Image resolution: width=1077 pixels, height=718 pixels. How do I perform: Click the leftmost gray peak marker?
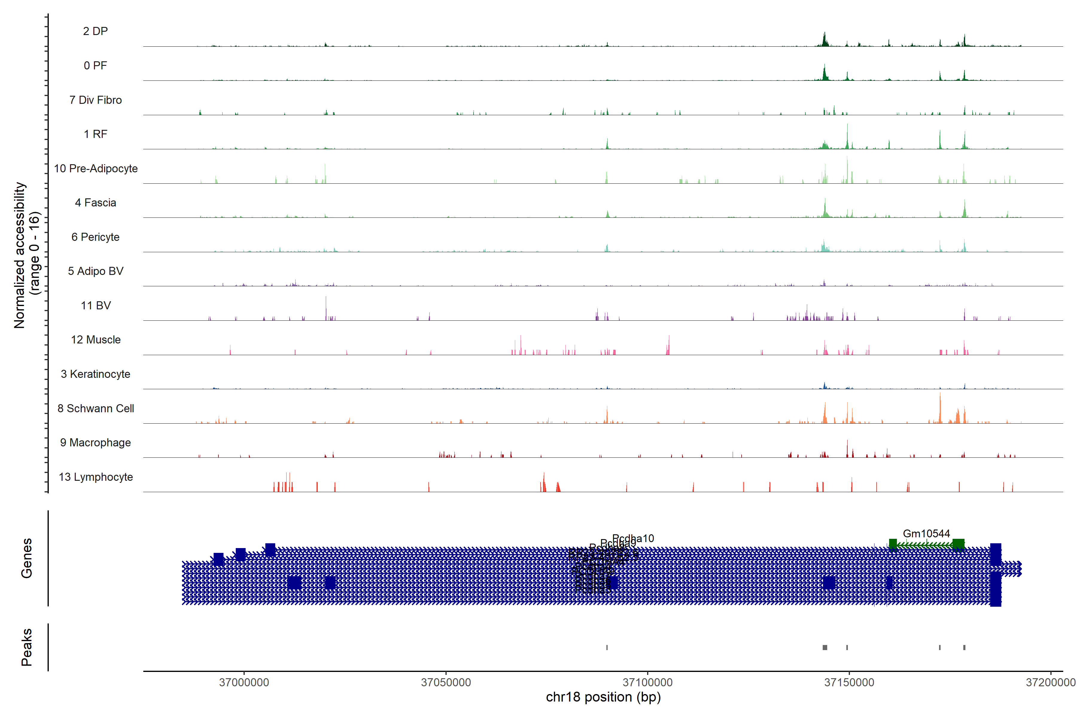607,647
